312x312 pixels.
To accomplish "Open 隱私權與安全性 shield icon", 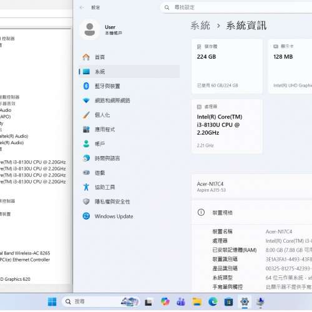I will [86, 202].
